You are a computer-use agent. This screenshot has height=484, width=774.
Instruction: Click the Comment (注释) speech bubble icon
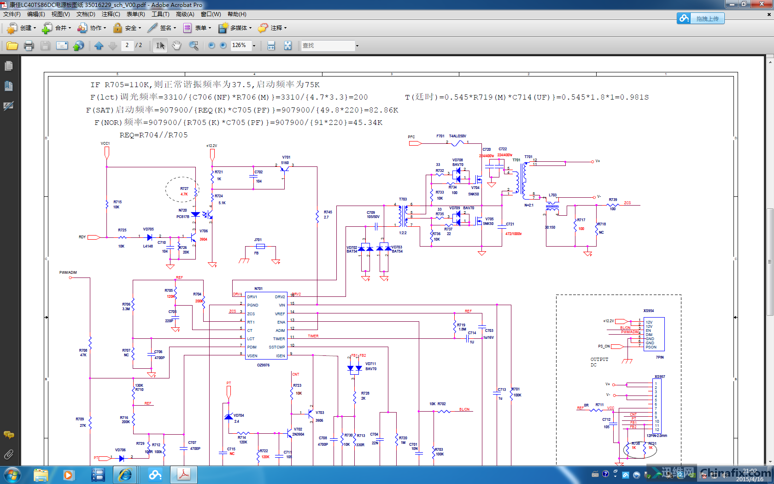(263, 28)
